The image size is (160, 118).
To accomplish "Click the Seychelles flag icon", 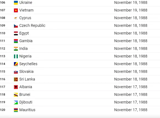I will [16, 64].
